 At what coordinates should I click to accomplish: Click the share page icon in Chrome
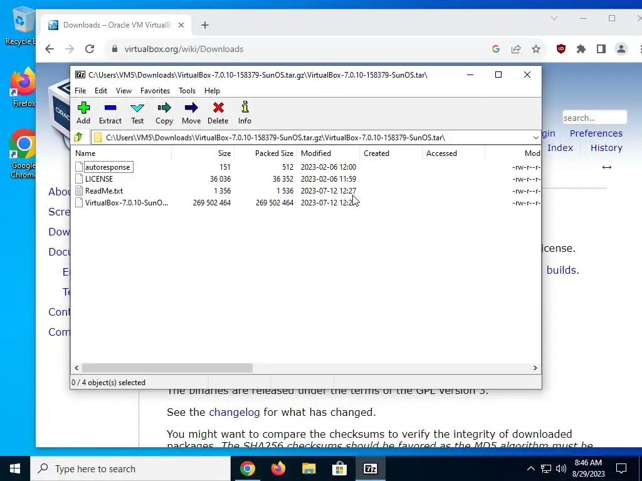point(516,49)
